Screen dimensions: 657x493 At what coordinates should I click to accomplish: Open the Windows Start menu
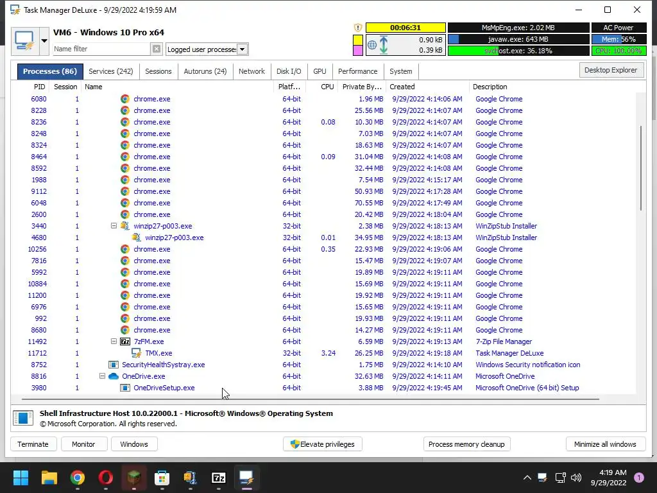21,478
